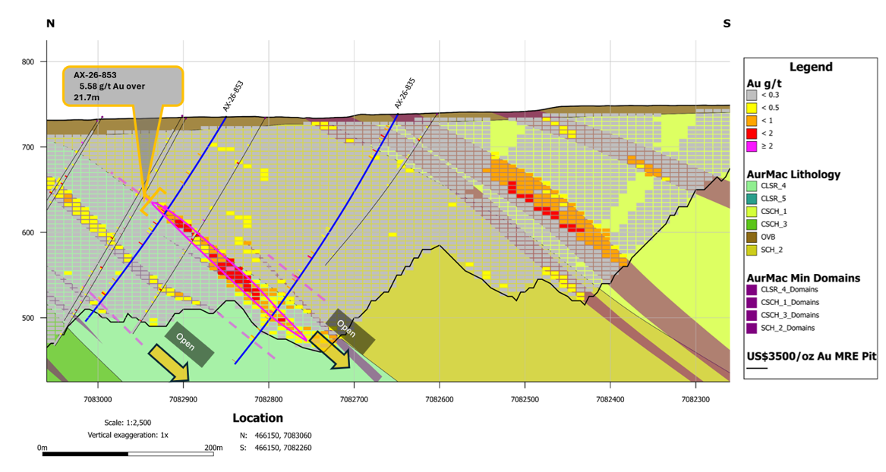Click the OVB brown lithology swatch
Screen dimensions: 886x472
point(752,237)
